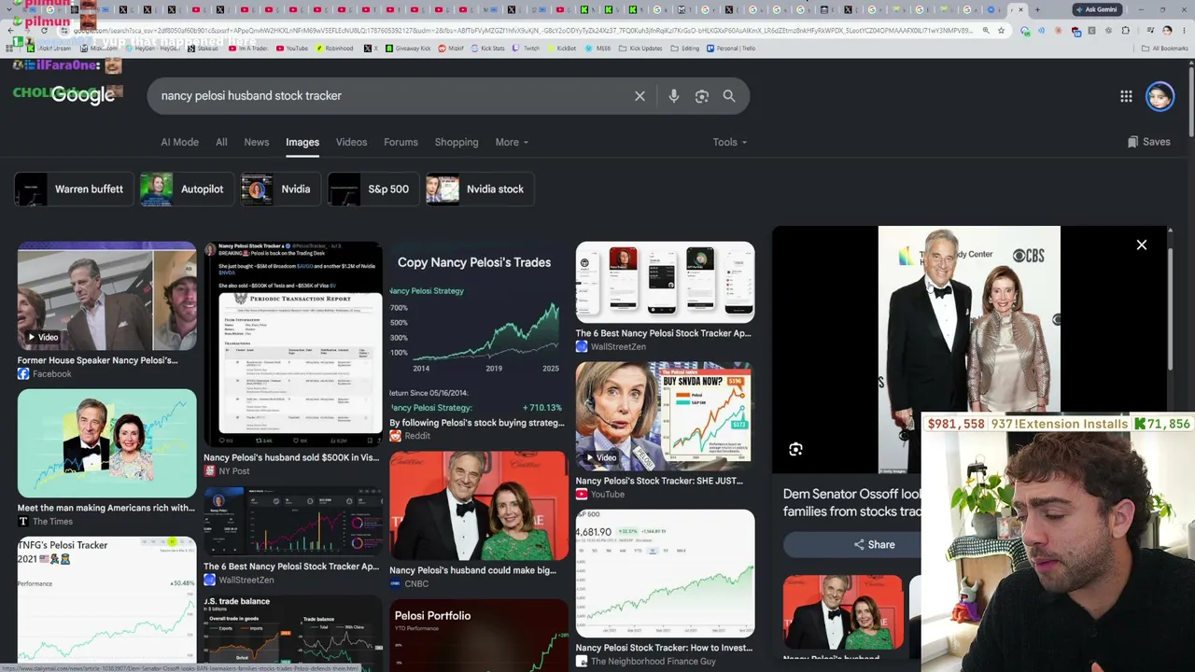Open the Copy Nancy Pelosi's Trades chart thumbnail

pyautogui.click(x=479, y=328)
